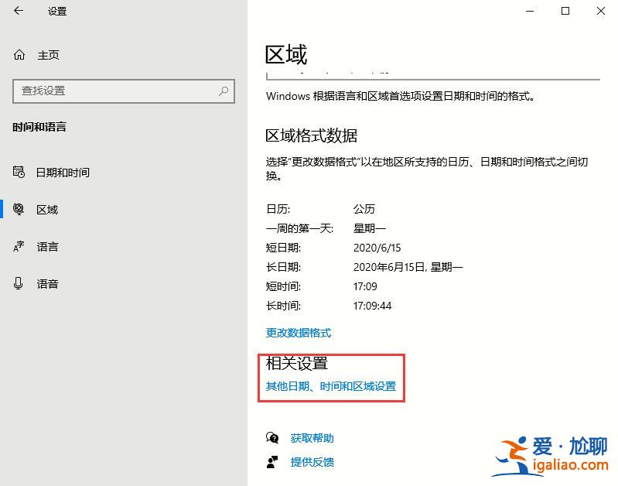Screen dimensions: 618x486
Task: Click the 语言 character icon
Action: (19, 246)
